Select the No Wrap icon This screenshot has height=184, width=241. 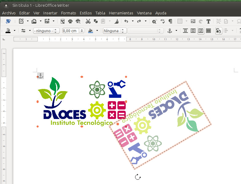185,31
